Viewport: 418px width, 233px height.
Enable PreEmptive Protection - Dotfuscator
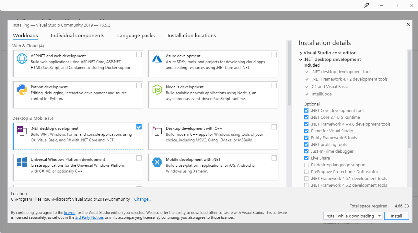click(306, 172)
